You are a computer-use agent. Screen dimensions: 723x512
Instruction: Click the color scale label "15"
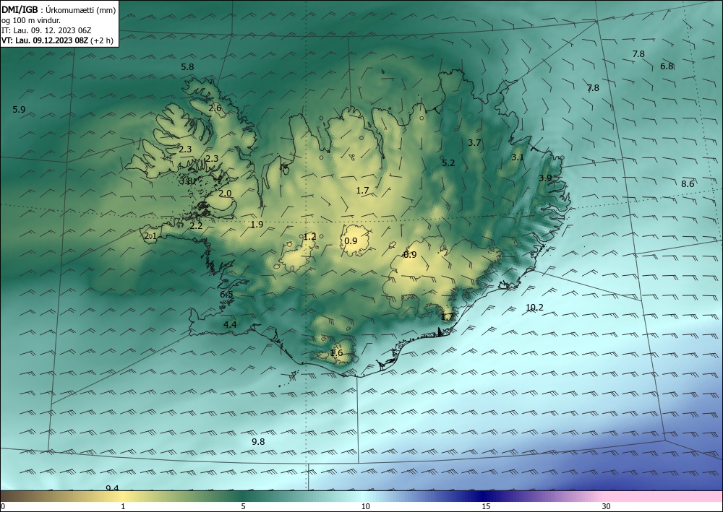[x=486, y=506]
